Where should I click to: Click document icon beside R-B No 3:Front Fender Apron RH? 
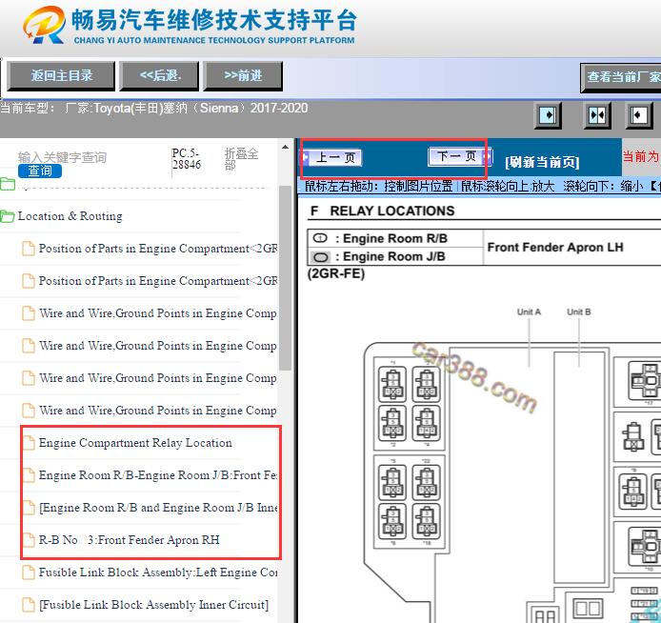click(29, 540)
